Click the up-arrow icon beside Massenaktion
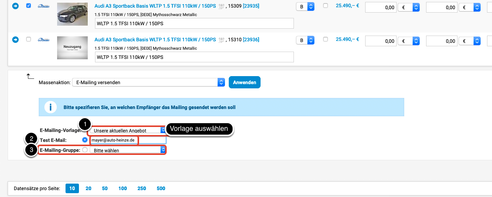Image resolution: width=492 pixels, height=197 pixels. [30, 77]
